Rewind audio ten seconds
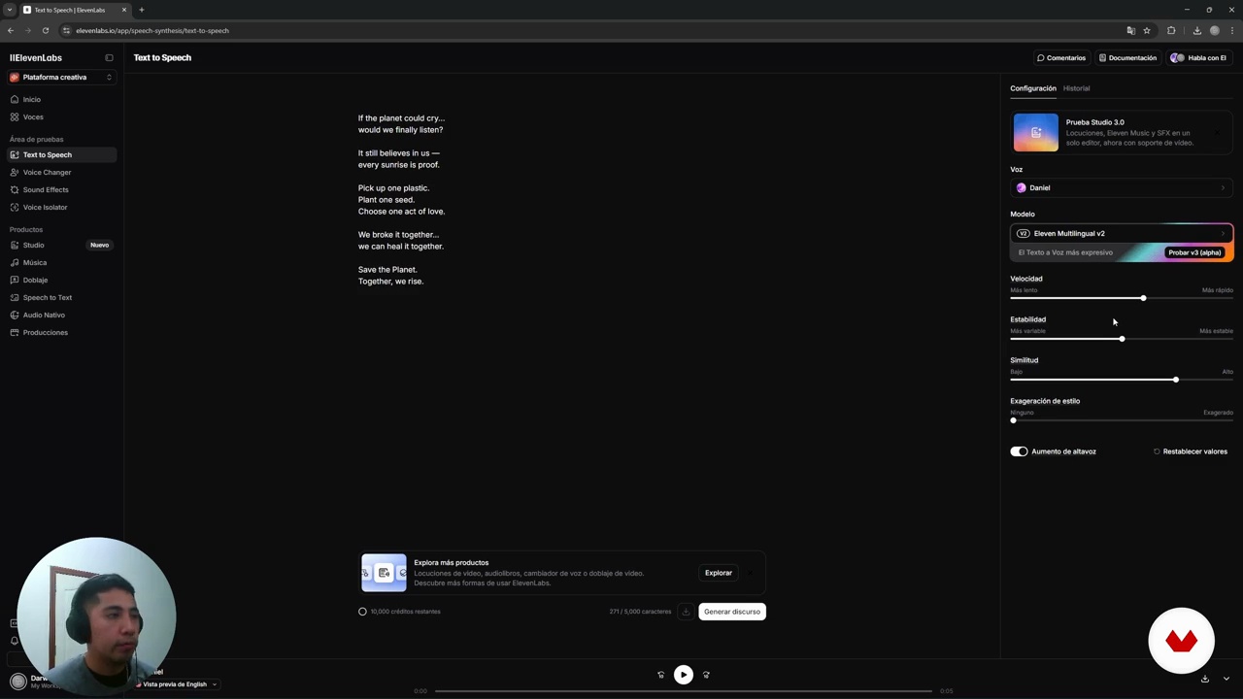1243x699 pixels. click(661, 675)
